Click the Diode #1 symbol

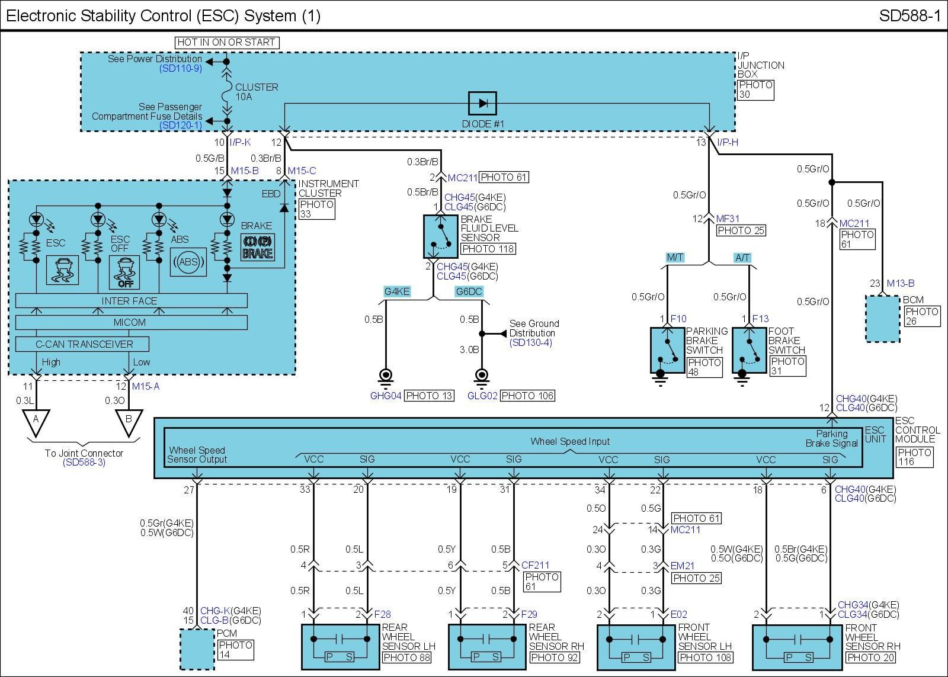482,104
